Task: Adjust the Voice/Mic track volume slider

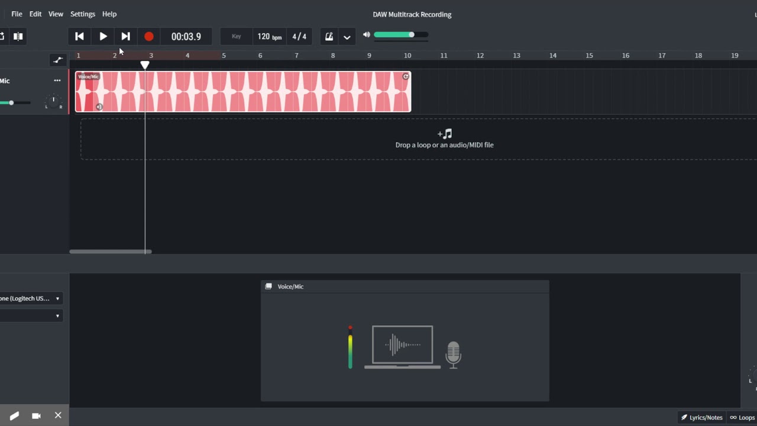Action: [x=15, y=103]
